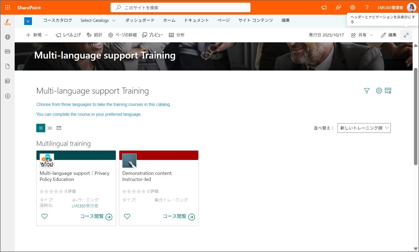Click the create plus circle in left rail

click(x=7, y=96)
